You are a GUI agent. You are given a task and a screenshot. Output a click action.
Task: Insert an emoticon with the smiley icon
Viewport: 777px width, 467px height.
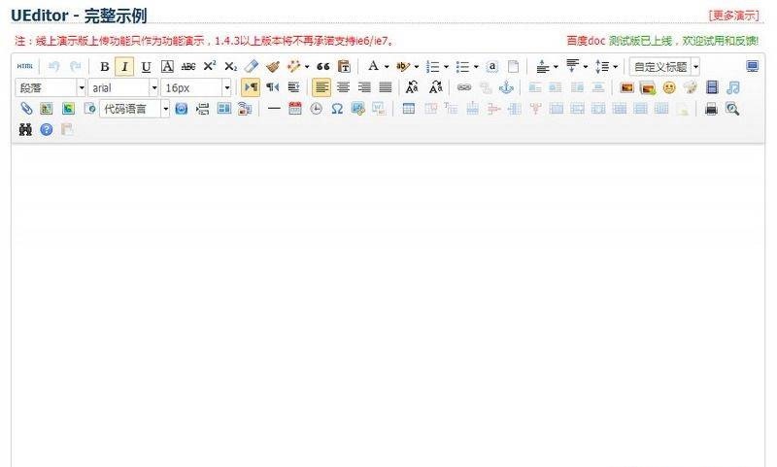[x=669, y=87]
